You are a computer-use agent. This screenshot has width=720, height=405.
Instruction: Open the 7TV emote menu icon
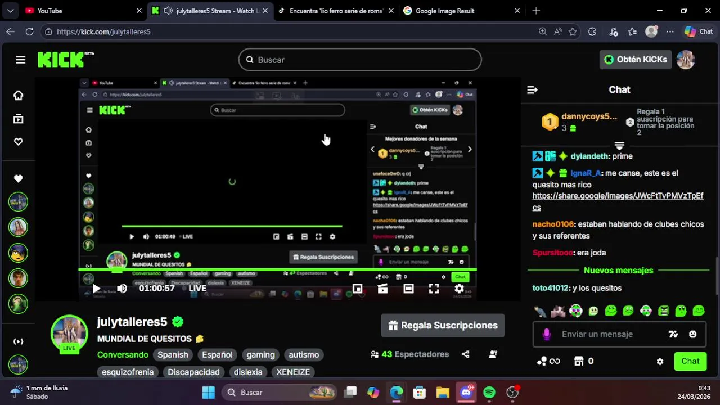pyautogui.click(x=673, y=334)
